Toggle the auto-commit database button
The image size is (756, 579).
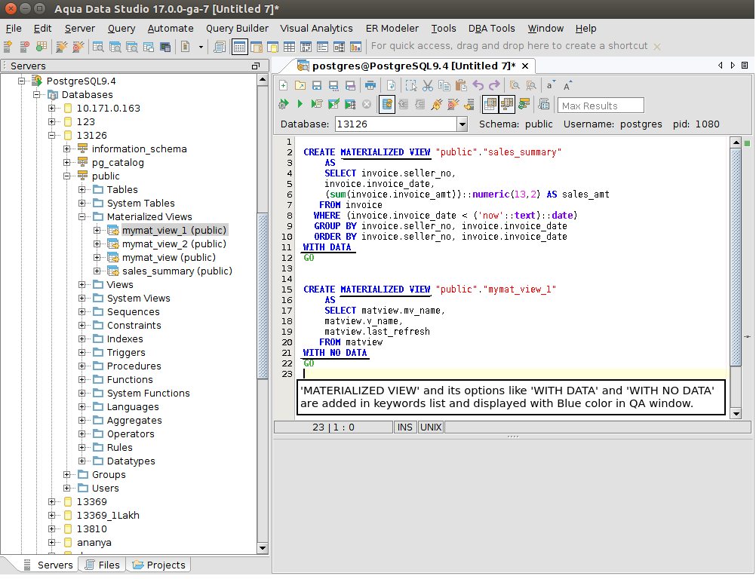click(386, 104)
